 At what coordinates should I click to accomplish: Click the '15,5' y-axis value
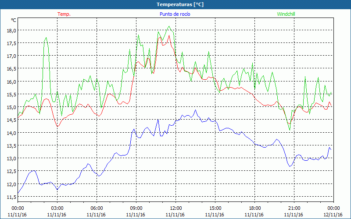point(11,95)
